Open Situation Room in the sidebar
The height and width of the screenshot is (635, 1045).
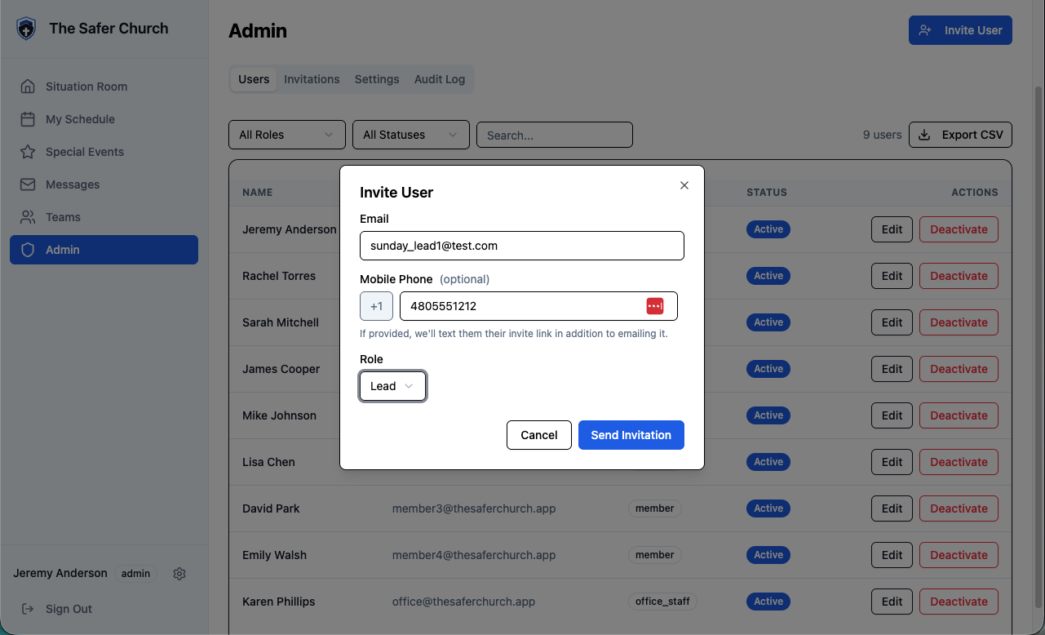(x=104, y=87)
